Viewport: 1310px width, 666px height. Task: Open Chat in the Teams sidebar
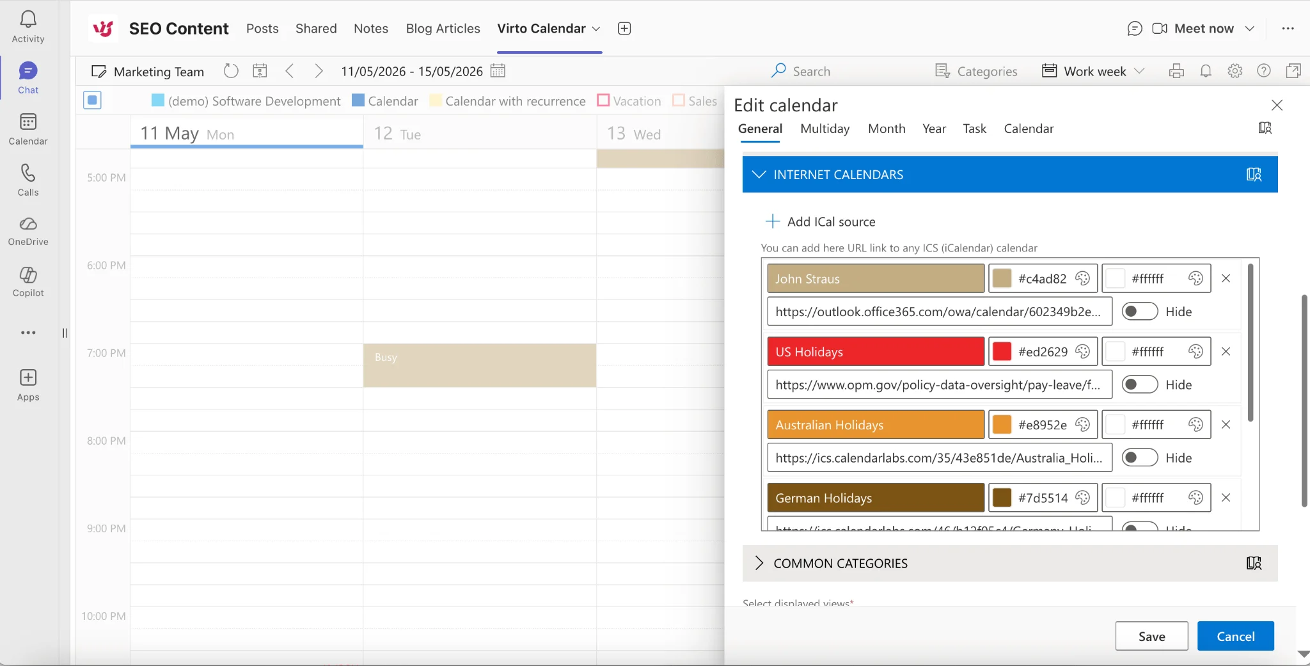pos(28,78)
